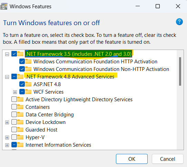This screenshot has height=167, width=187.
Task: Select Windows Communication Foundation Non-HTTP Activation label
Action: (x=101, y=69)
